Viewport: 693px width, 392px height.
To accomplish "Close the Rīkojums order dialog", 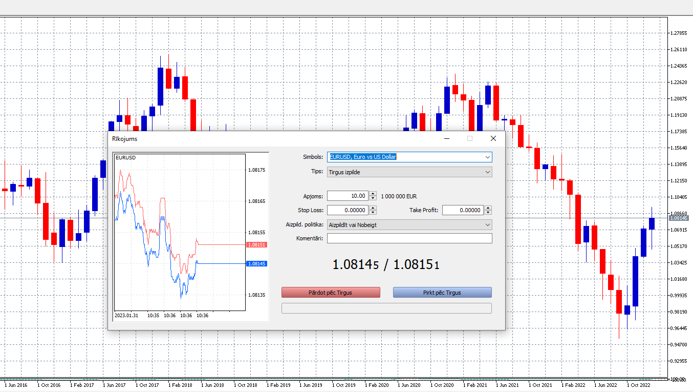I will tap(493, 138).
